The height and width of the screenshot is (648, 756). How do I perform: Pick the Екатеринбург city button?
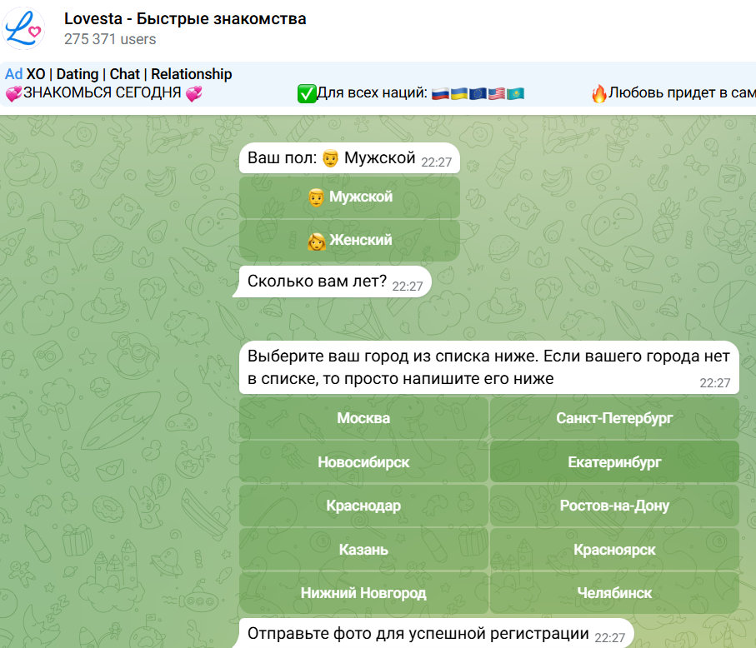tap(614, 461)
